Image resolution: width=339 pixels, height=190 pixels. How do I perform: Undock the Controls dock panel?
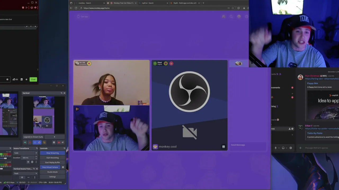click(64, 148)
